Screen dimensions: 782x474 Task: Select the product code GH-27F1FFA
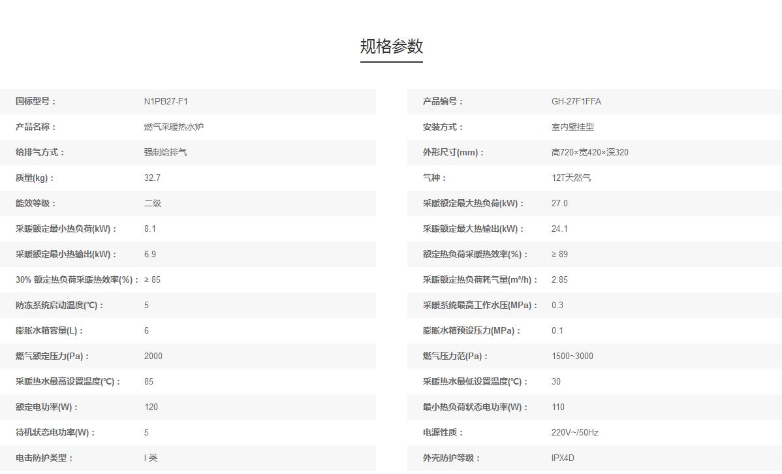point(576,101)
